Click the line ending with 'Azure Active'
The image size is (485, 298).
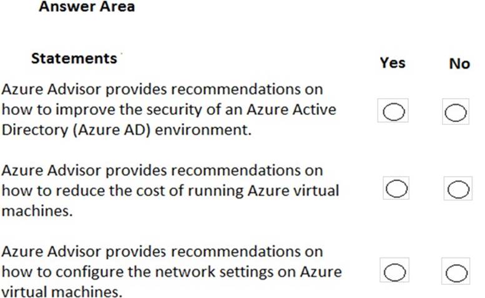(x=169, y=109)
